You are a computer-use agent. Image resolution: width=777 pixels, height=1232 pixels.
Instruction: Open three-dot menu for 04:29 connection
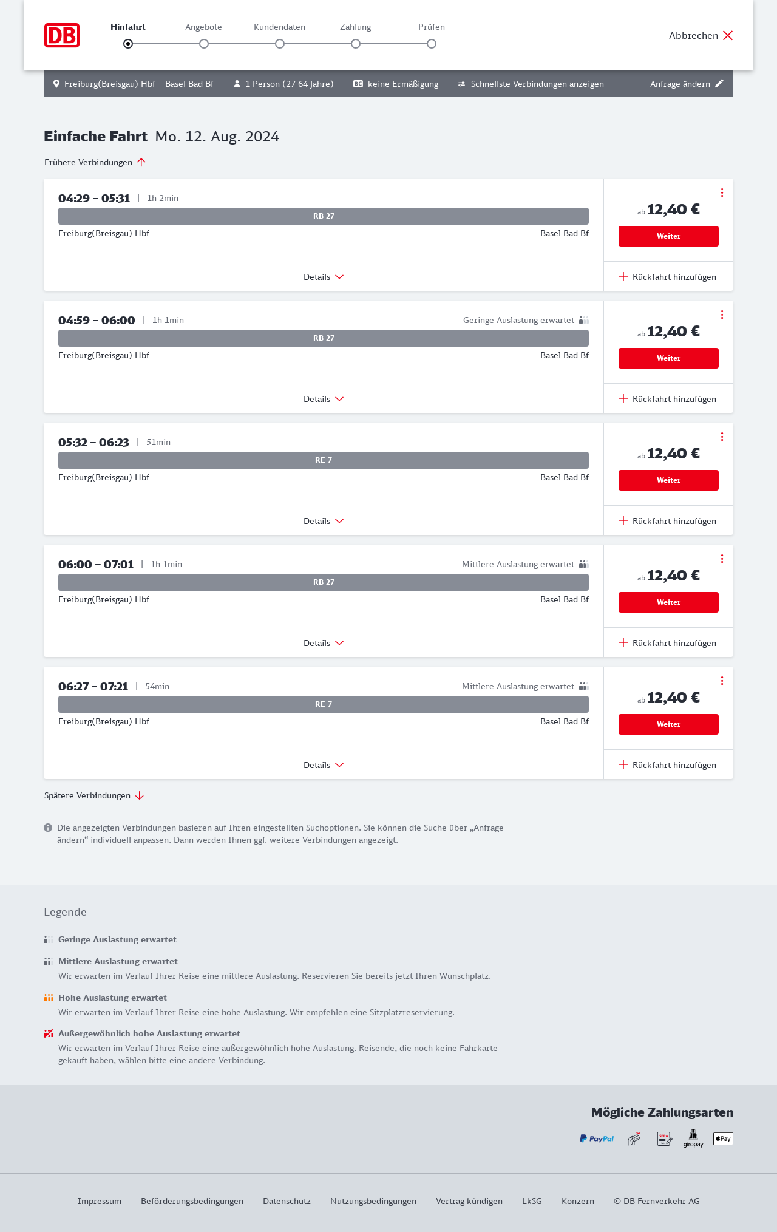click(722, 192)
